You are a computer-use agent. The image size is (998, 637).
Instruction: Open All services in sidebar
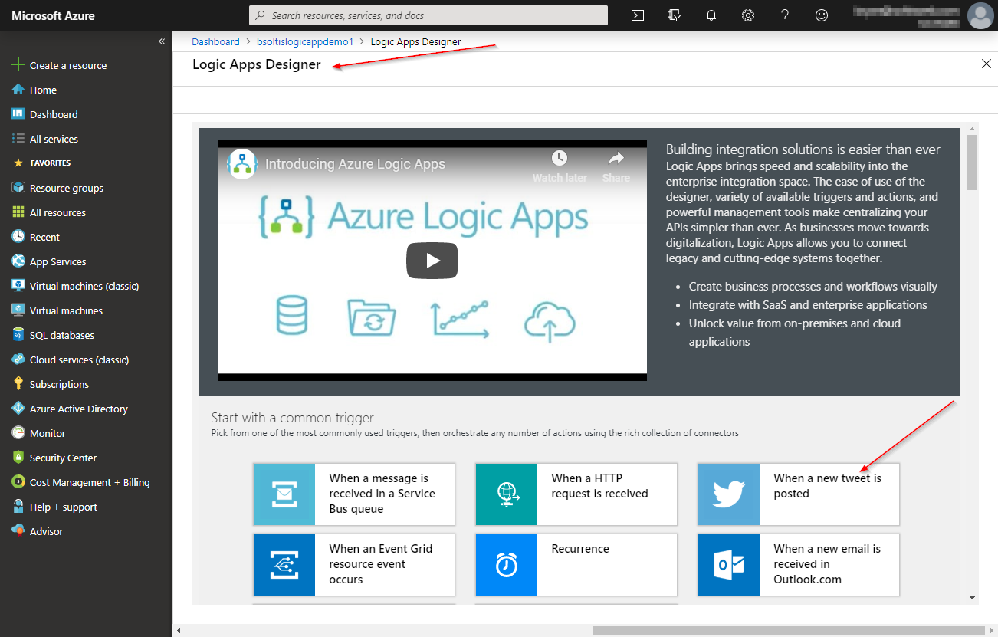point(54,140)
